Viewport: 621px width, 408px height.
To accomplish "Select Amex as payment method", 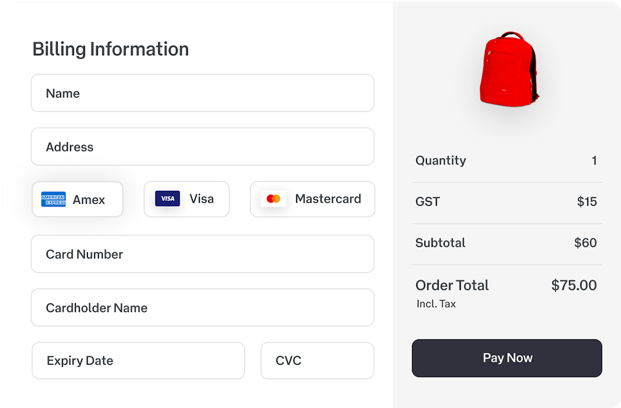I will [x=77, y=199].
